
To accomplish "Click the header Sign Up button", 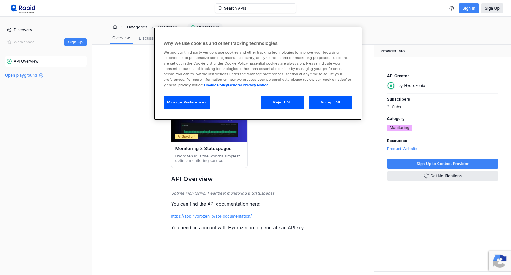I will click(492, 8).
